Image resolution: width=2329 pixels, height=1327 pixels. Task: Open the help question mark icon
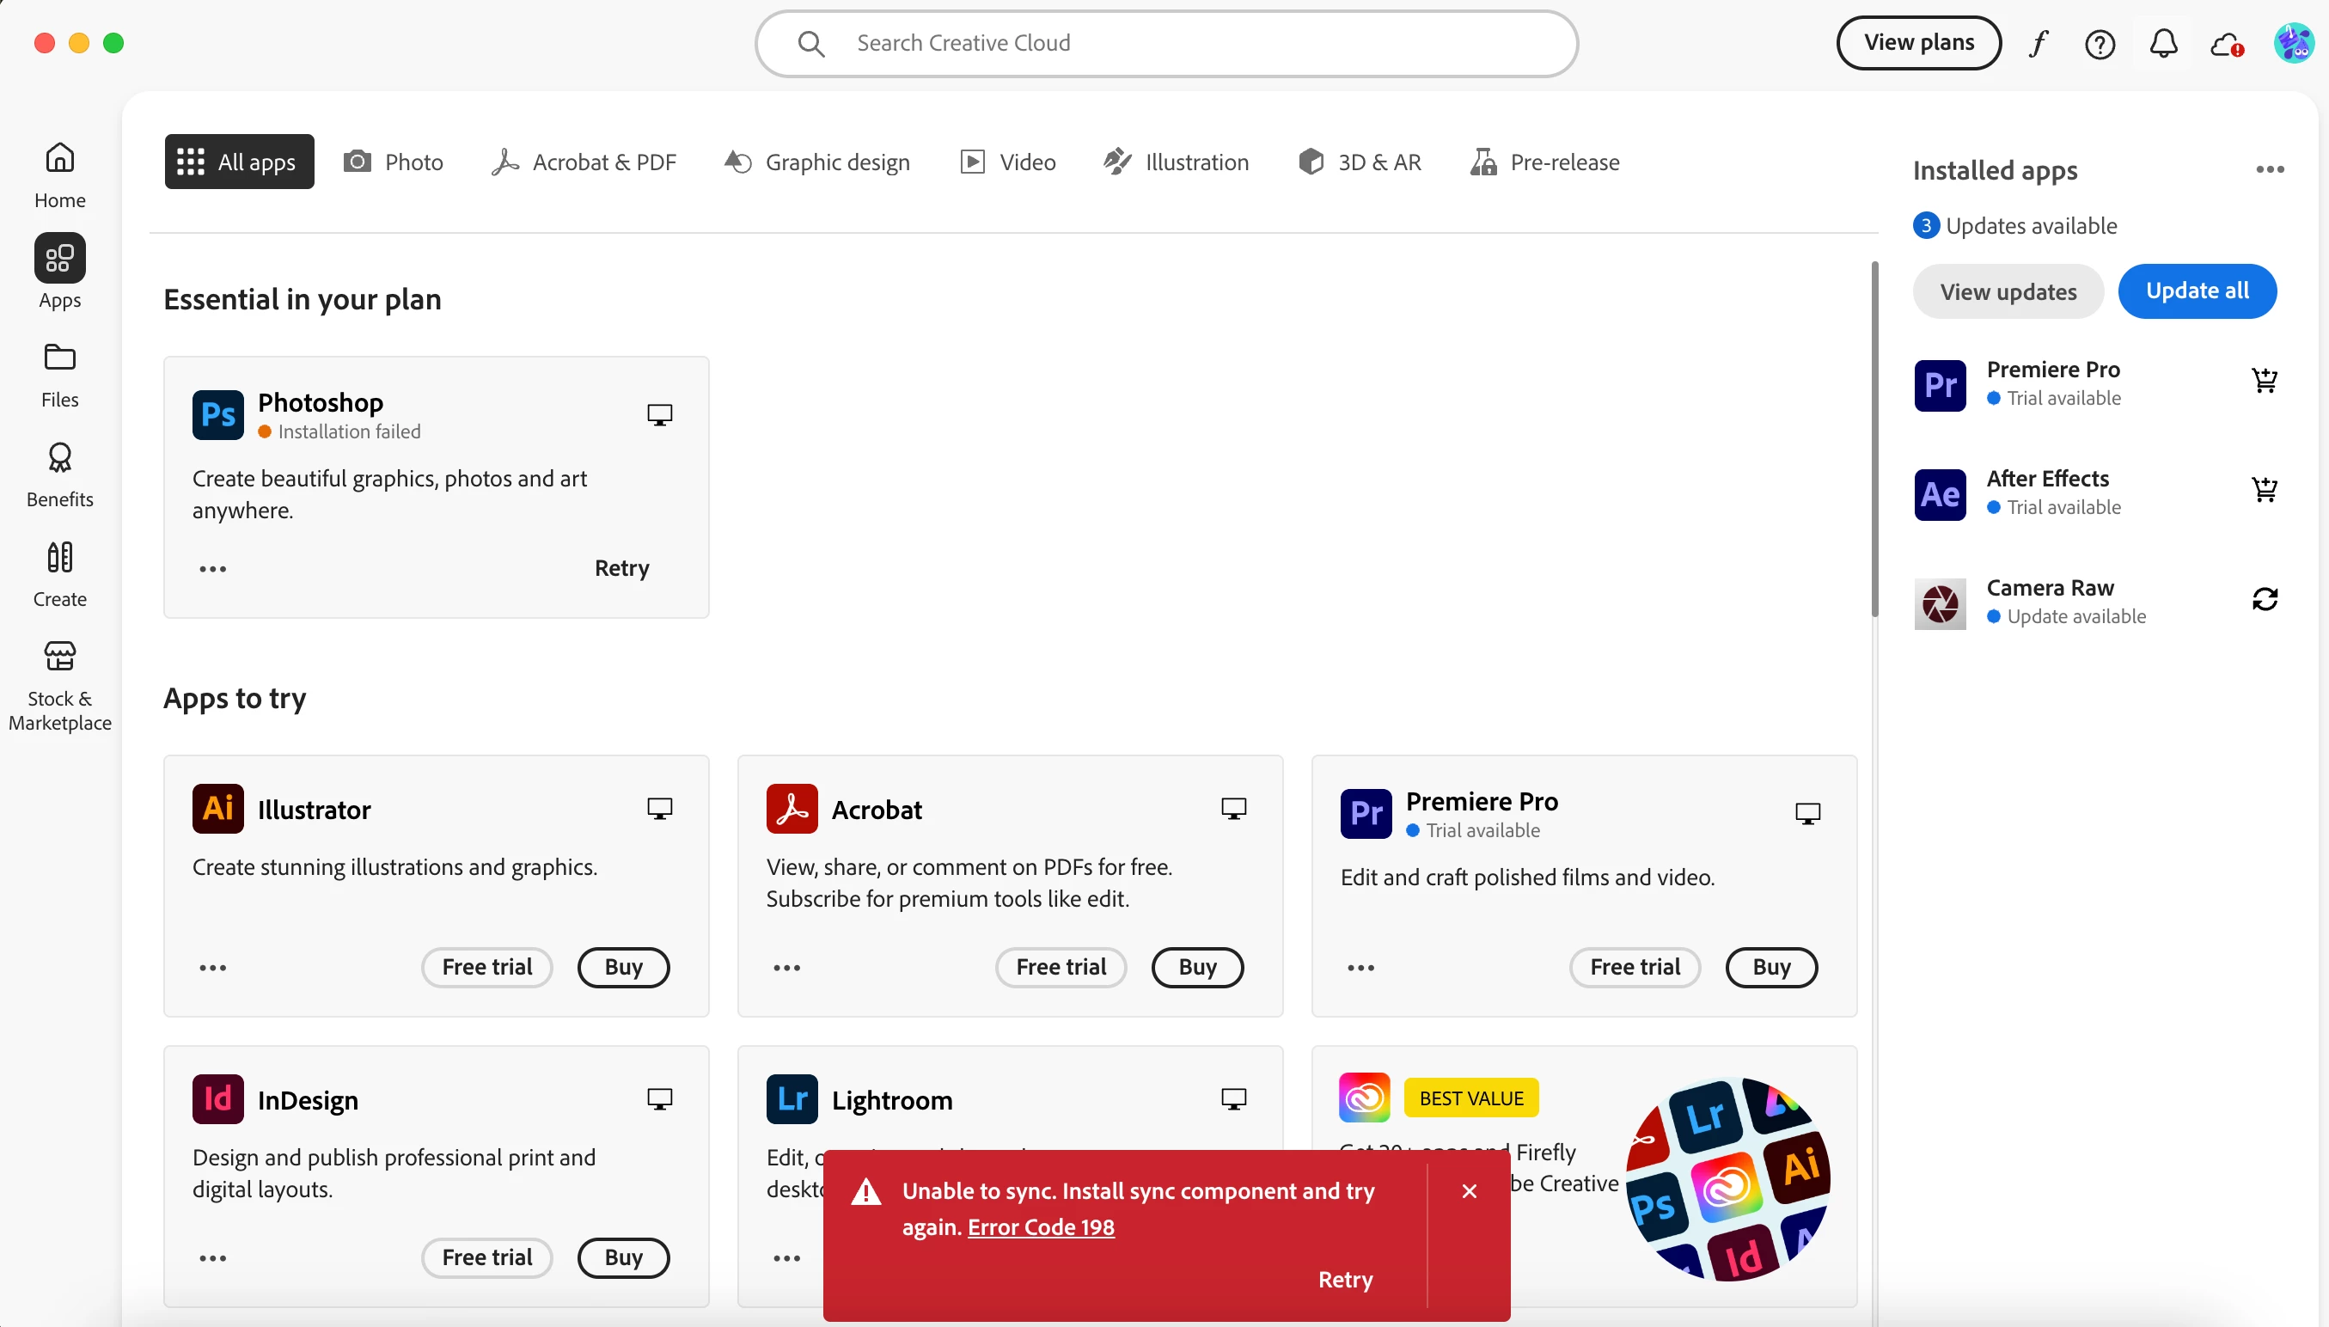(2100, 43)
